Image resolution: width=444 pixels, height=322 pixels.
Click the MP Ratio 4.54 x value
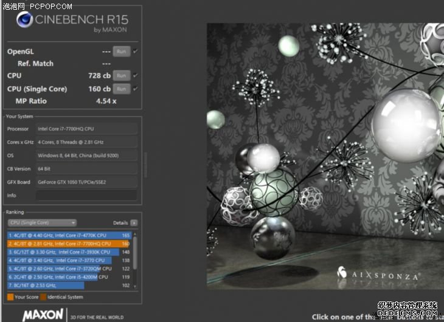106,101
